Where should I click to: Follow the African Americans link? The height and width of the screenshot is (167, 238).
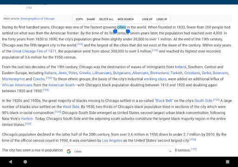pyautogui.click(x=17, y=85)
